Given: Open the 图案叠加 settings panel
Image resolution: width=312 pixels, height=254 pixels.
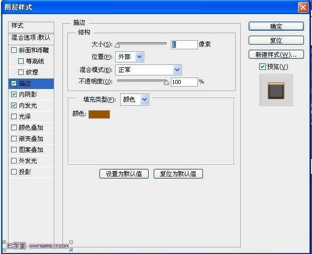Looking at the screenshot, I should click(x=31, y=149).
